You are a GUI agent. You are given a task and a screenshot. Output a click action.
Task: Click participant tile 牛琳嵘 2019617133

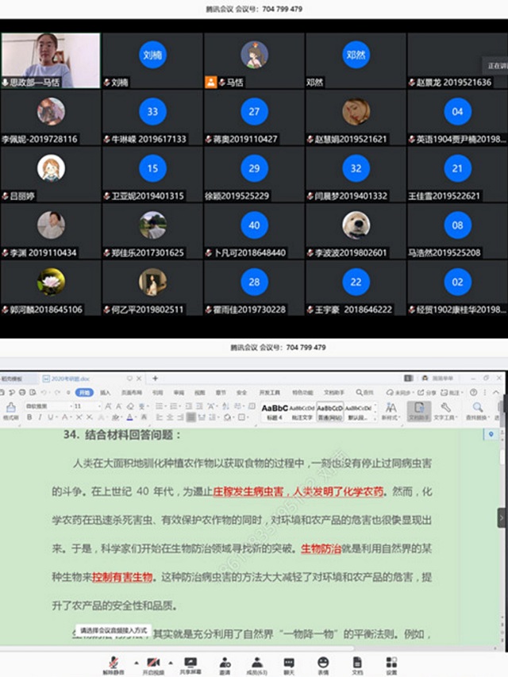152,117
